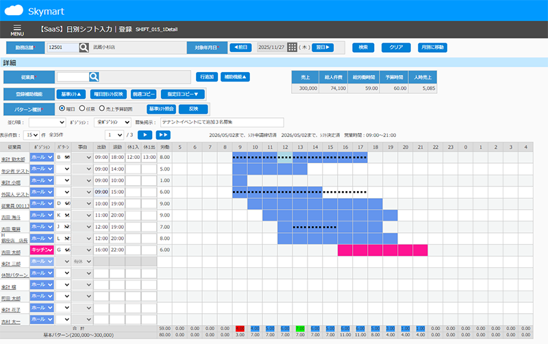Open the calendar date picker icon
This screenshot has height=344, width=548.
pyautogui.click(x=292, y=47)
